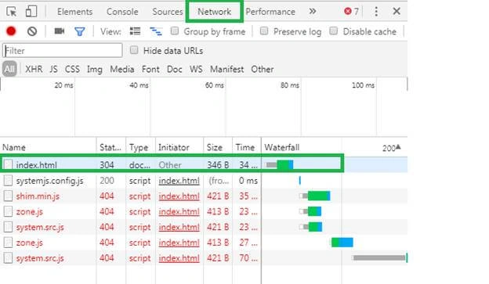Select the Network tab

[214, 12]
